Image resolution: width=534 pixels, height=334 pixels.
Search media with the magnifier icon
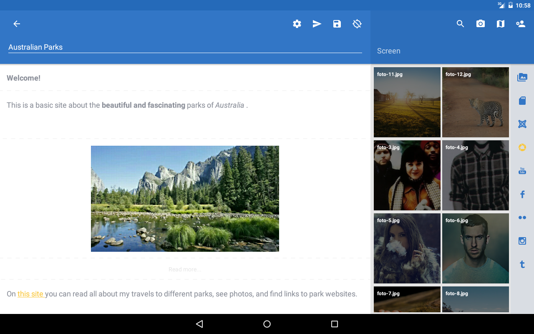[461, 24]
